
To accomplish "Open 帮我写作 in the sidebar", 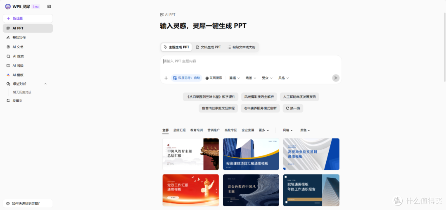I will pos(28,38).
